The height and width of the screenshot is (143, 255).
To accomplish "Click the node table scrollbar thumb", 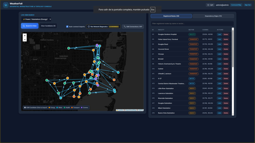I will [233, 48].
